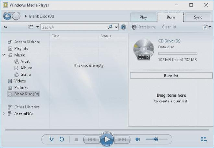
Task: Expand the breadcrumb arrow before Blank Disc (D:)
Action: (x=26, y=16)
